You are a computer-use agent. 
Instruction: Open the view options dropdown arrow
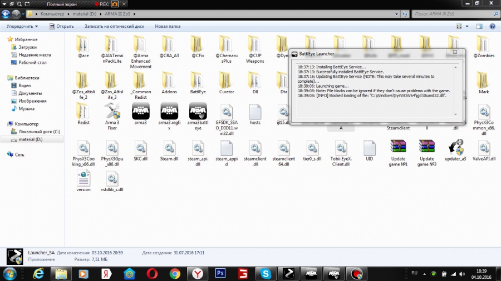click(467, 27)
